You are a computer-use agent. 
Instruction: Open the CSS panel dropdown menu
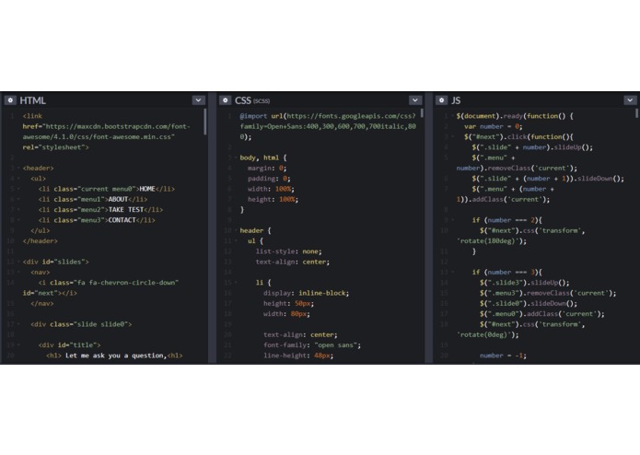[x=415, y=100]
